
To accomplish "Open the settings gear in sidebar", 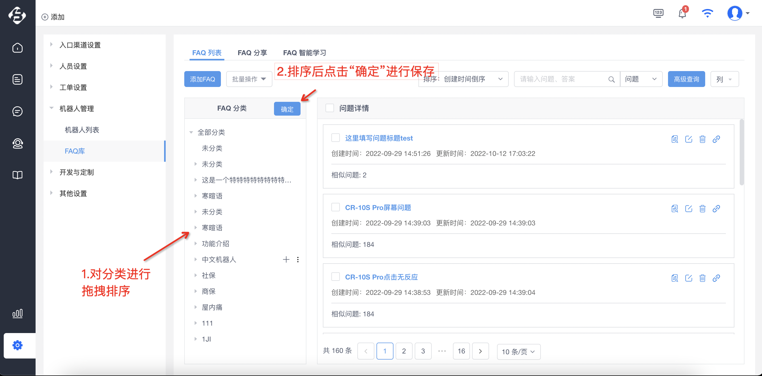I will (x=18, y=345).
